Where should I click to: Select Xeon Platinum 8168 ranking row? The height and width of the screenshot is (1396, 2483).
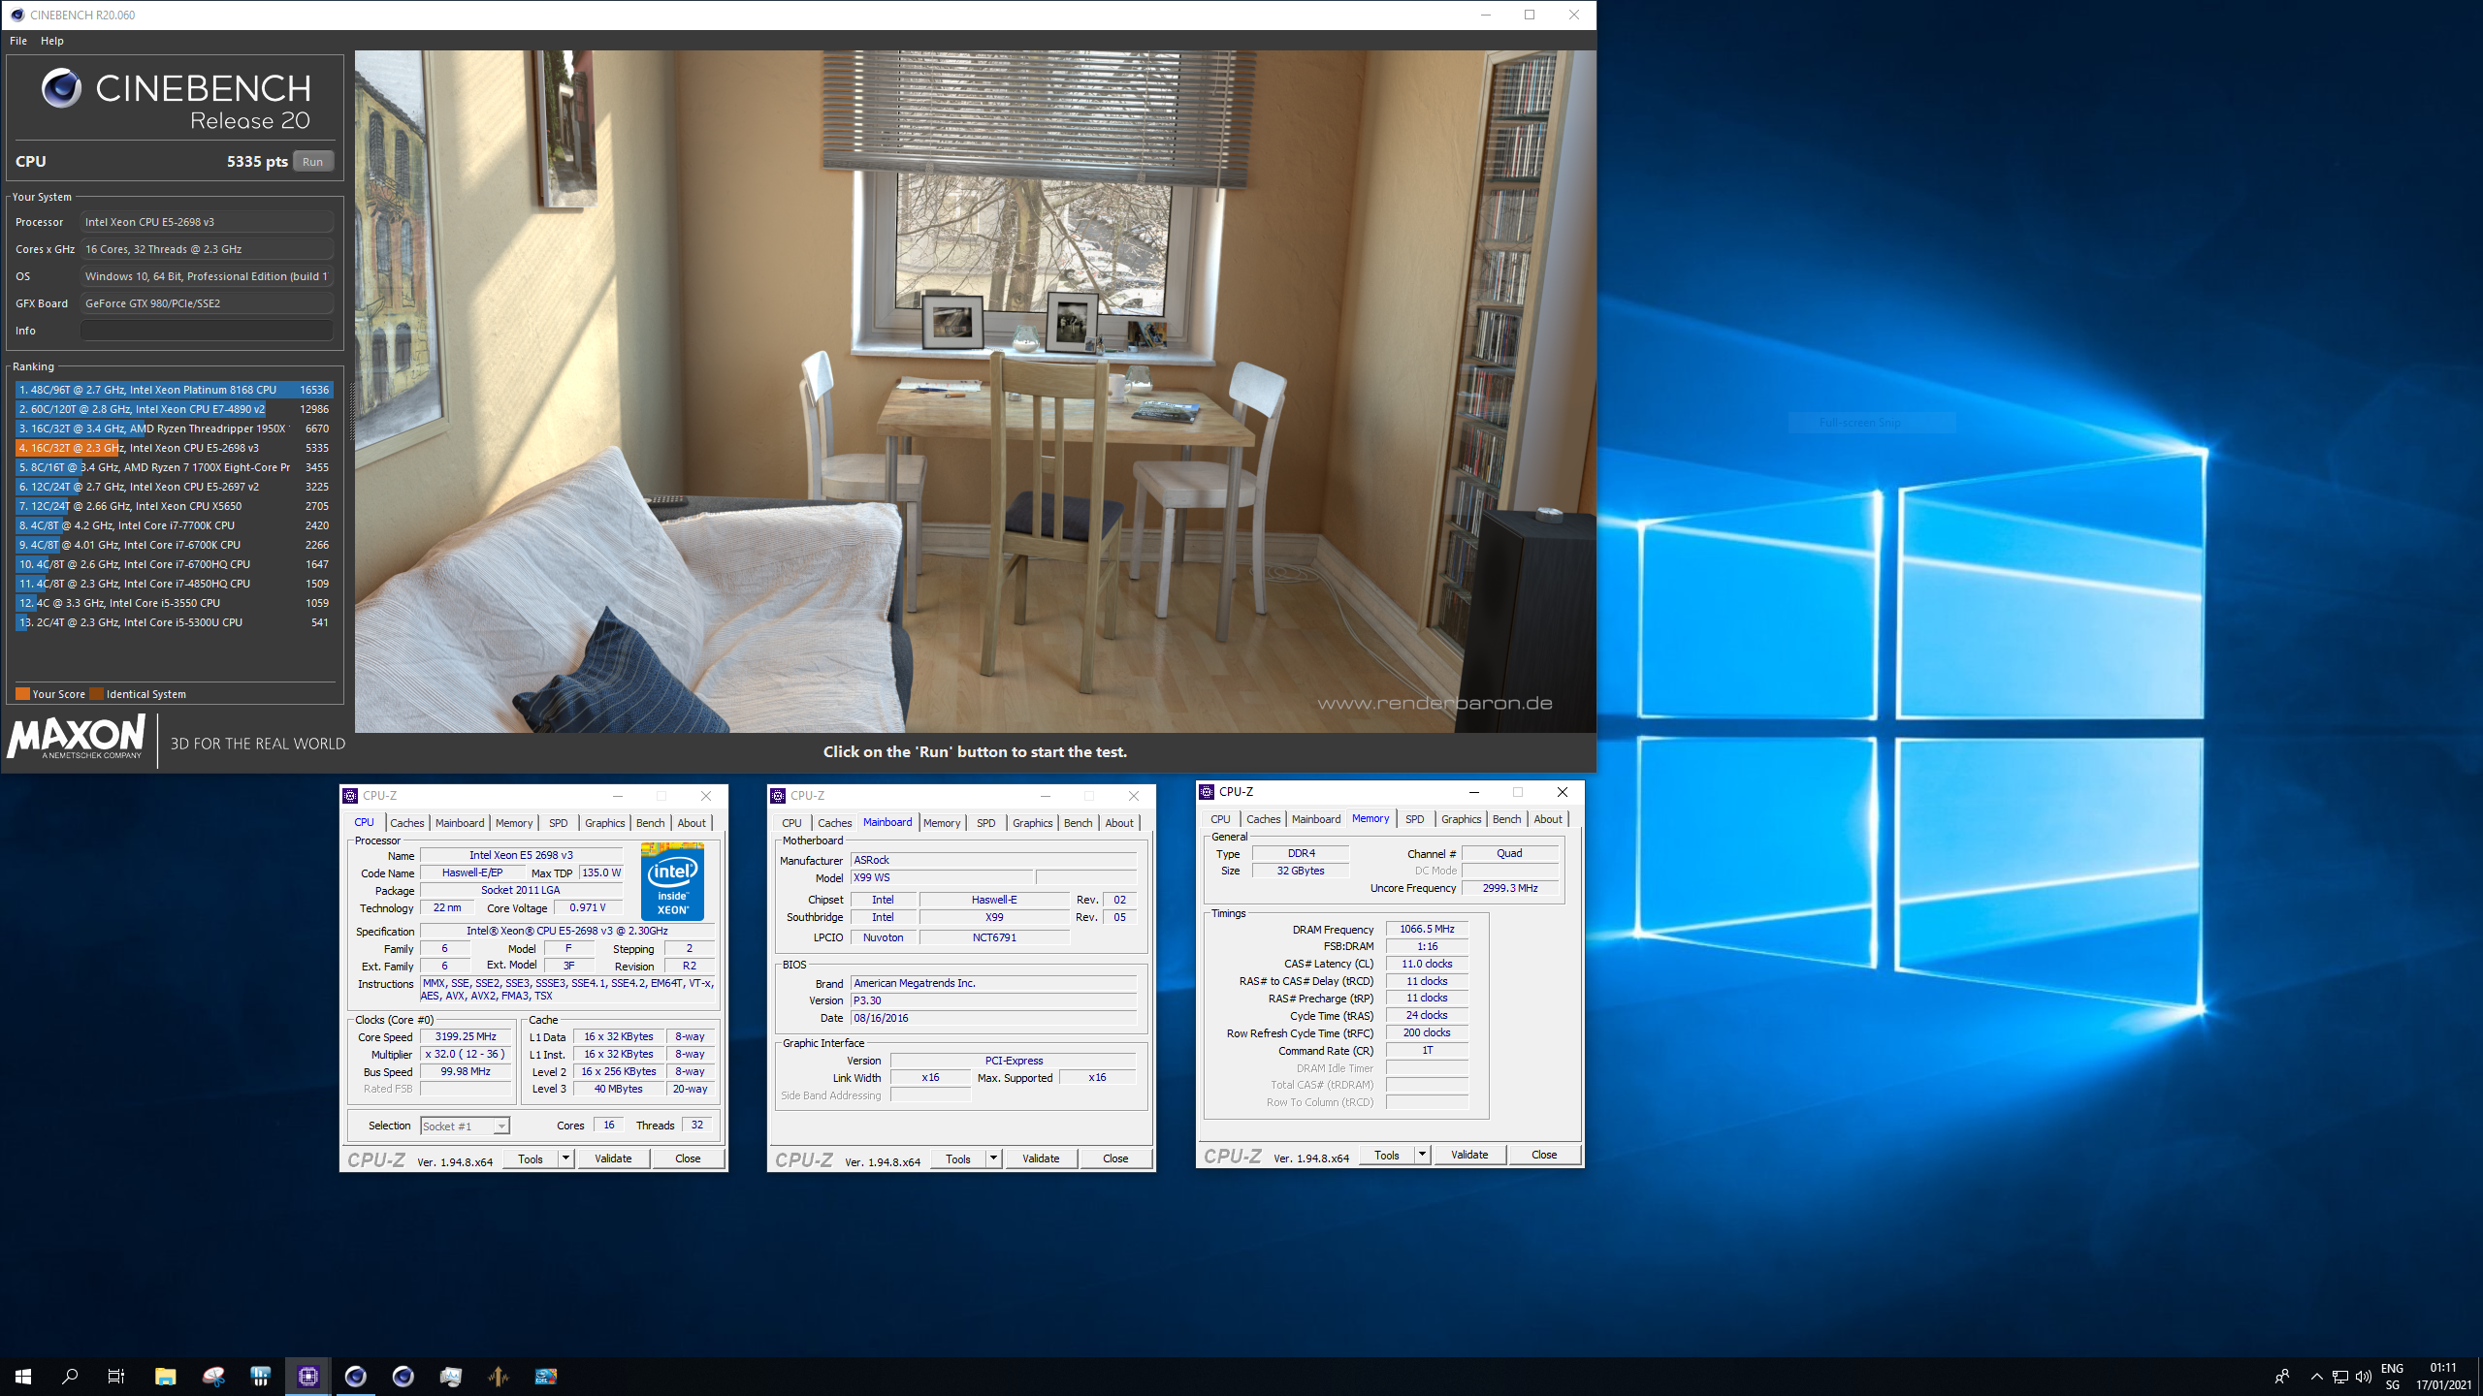tap(174, 390)
